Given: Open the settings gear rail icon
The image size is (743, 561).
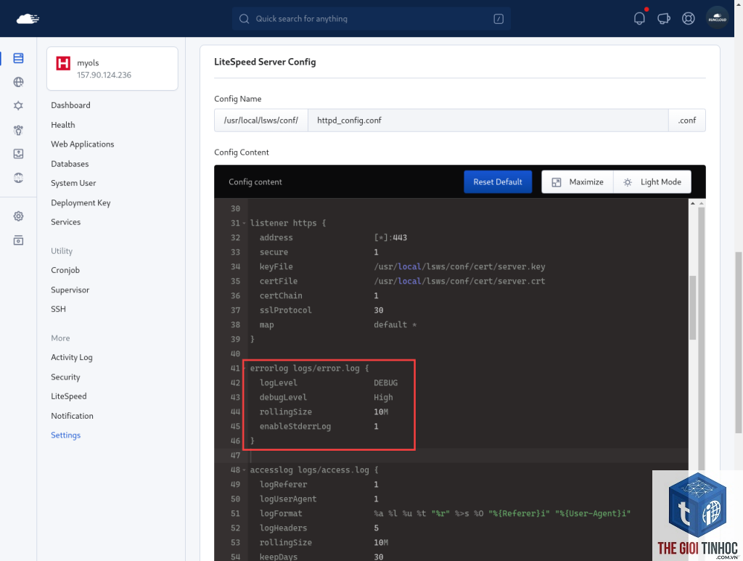Looking at the screenshot, I should (18, 216).
